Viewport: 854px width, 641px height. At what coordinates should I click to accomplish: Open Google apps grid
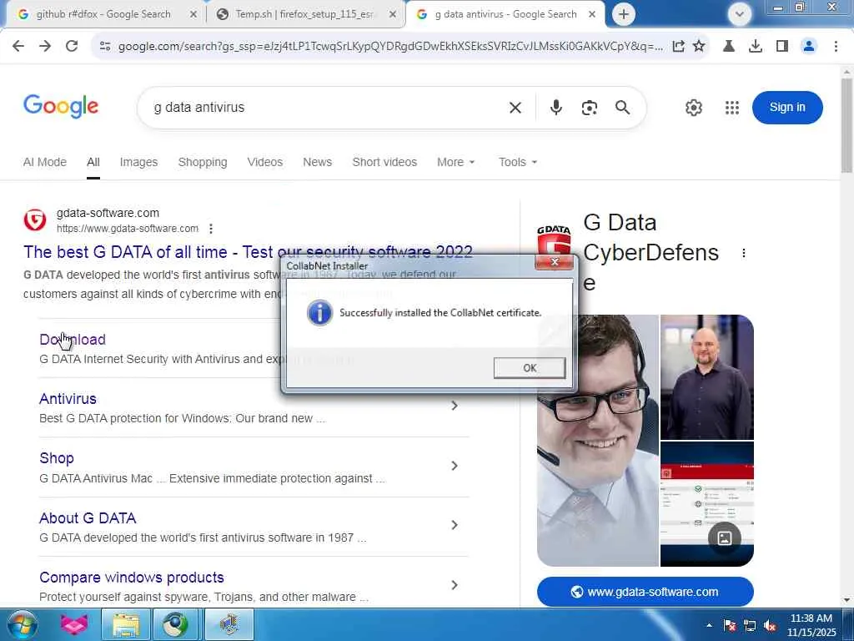[x=732, y=108]
